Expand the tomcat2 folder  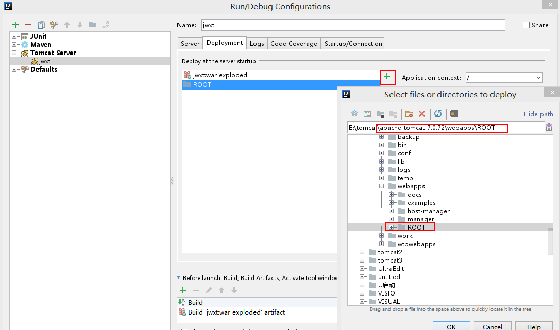click(x=362, y=252)
